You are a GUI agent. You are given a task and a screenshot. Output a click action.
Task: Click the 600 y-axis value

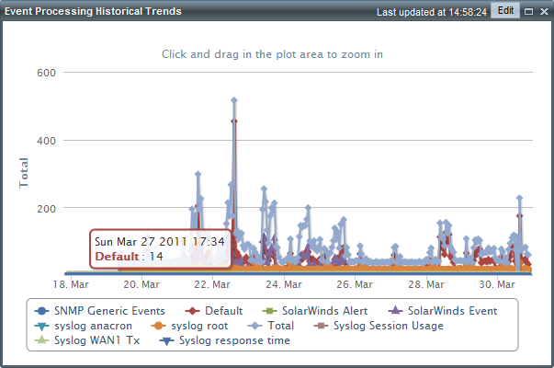(46, 73)
